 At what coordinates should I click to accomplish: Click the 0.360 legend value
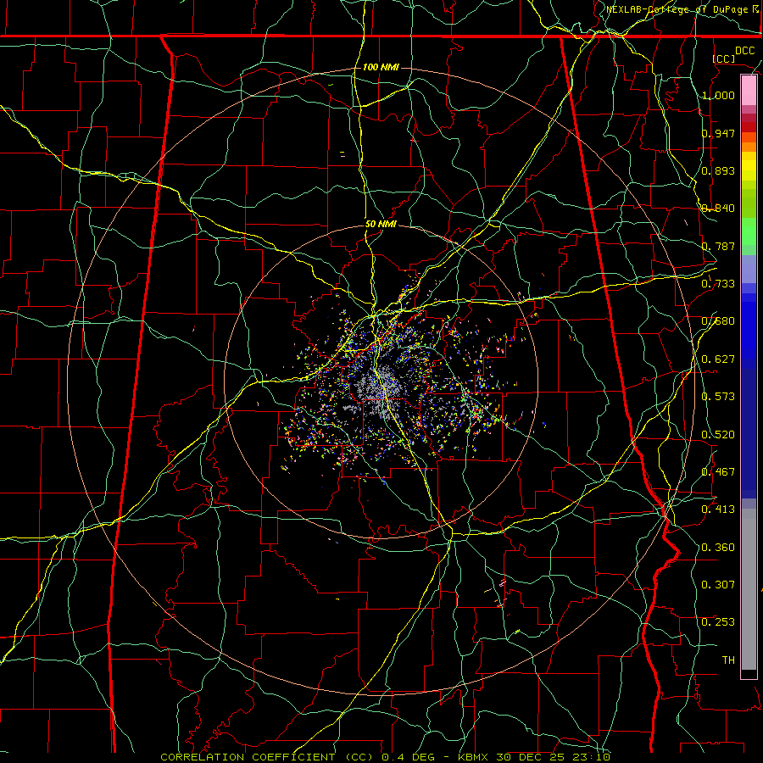click(x=718, y=548)
